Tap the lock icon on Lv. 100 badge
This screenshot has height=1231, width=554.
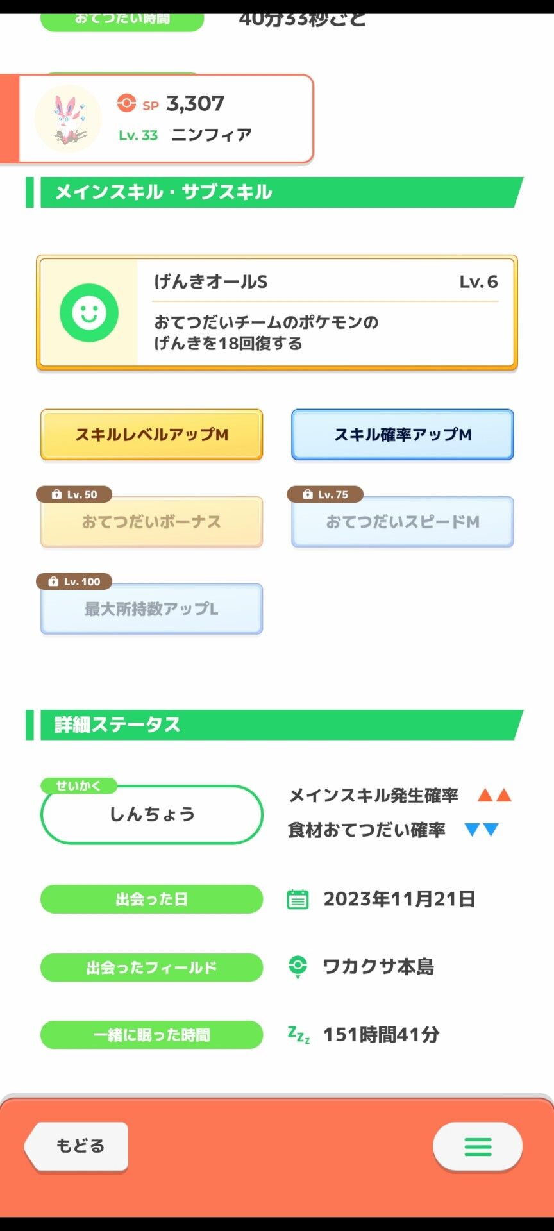(x=53, y=582)
